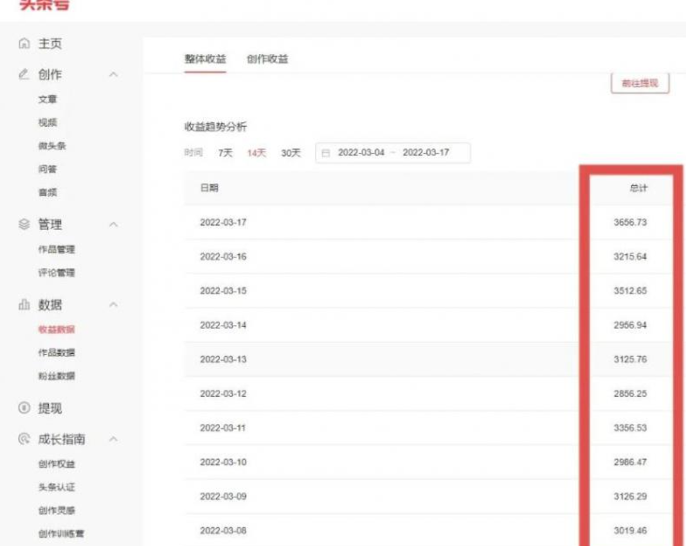This screenshot has height=546, width=686.
Task: Select the 7天 time range
Action: pos(225,153)
